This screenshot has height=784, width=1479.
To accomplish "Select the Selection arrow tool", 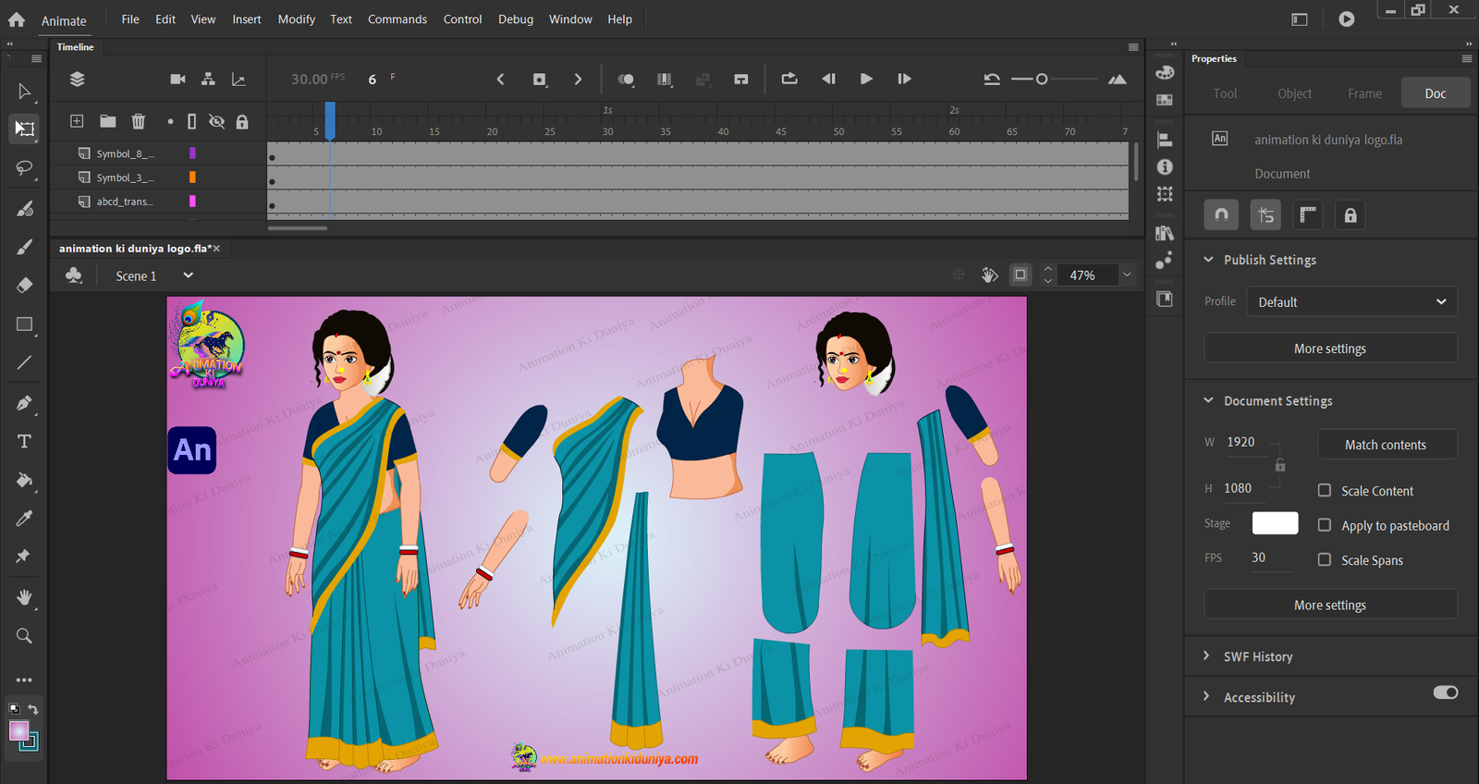I will (x=24, y=92).
